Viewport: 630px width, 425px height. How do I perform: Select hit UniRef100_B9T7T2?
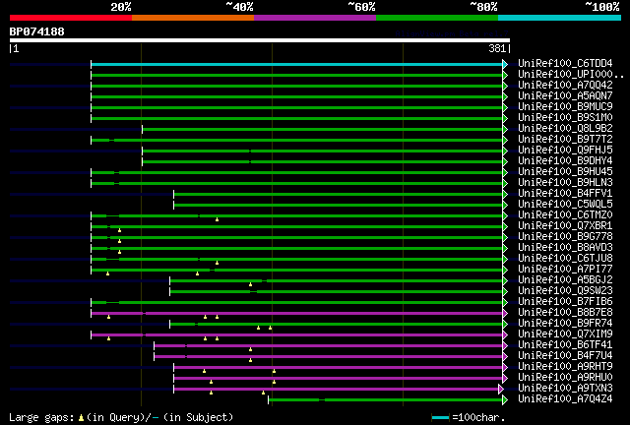click(x=565, y=140)
